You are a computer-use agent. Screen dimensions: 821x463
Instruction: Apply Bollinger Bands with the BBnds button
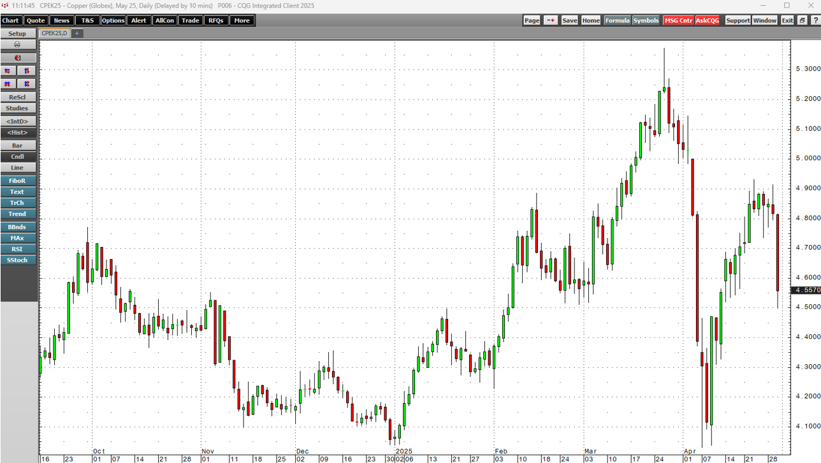coord(18,226)
